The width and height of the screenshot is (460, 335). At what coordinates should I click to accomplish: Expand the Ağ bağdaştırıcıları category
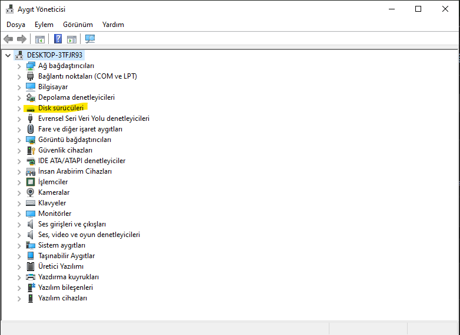coord(19,66)
